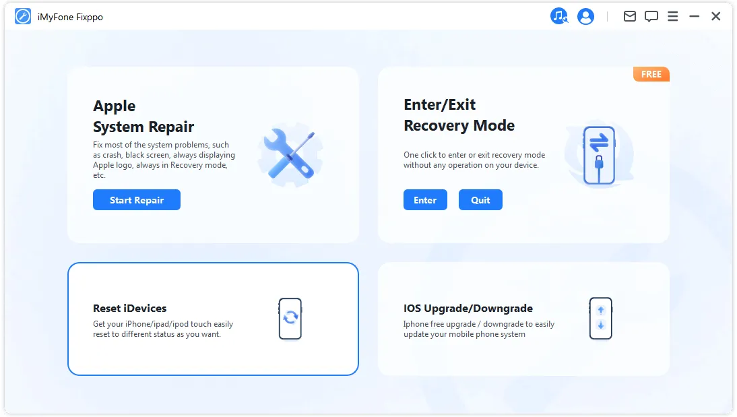Minimize the Fixppo window

click(695, 16)
